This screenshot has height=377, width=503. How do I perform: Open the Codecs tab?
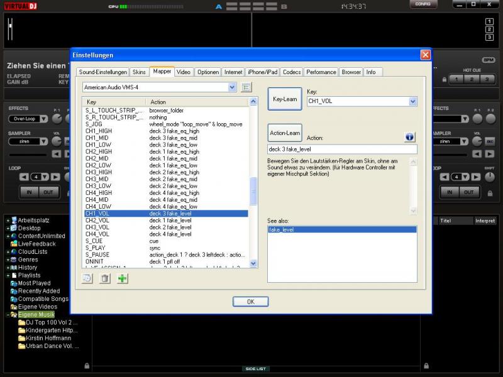pyautogui.click(x=292, y=72)
